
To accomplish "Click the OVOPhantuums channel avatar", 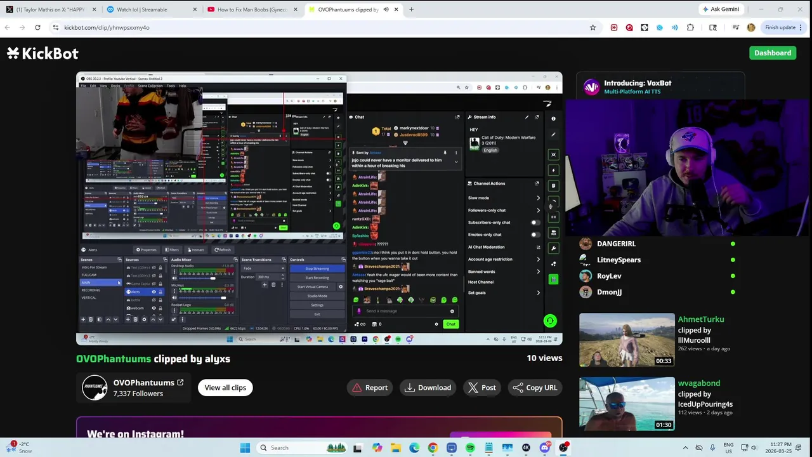I will (95, 388).
